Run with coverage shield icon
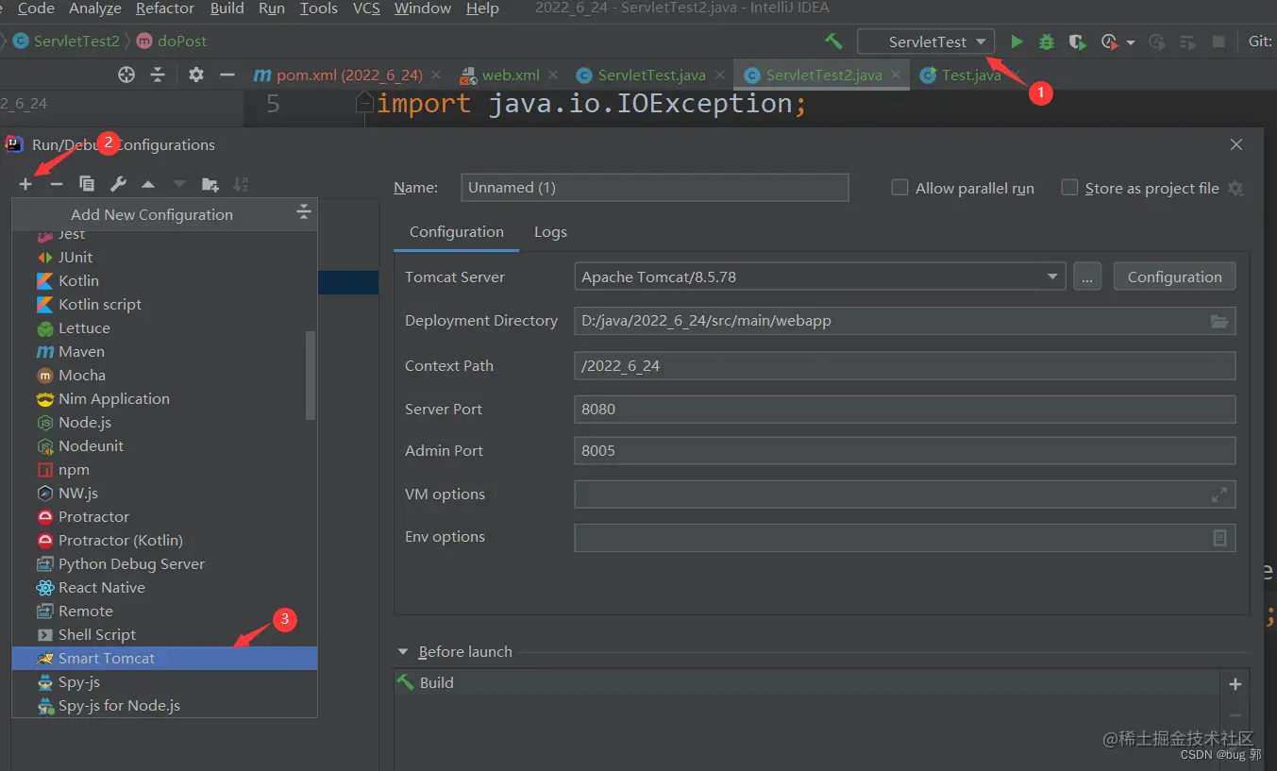Screen dimensions: 1277x771 click(x=1077, y=42)
